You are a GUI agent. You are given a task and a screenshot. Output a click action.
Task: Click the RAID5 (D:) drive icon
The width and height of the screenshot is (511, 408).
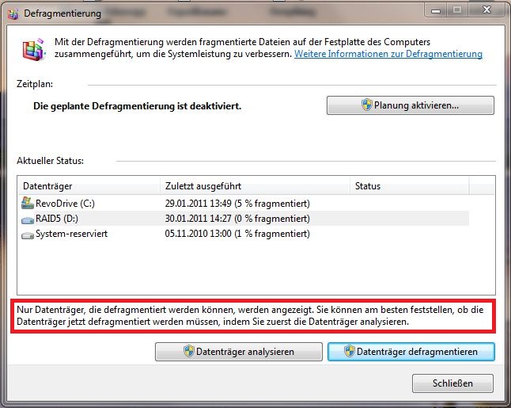[x=28, y=220]
